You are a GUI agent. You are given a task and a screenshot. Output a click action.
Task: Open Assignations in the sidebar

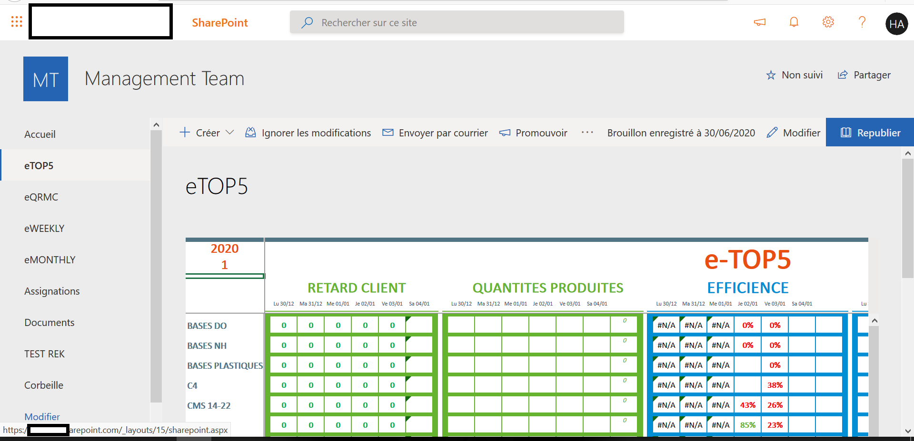point(52,291)
